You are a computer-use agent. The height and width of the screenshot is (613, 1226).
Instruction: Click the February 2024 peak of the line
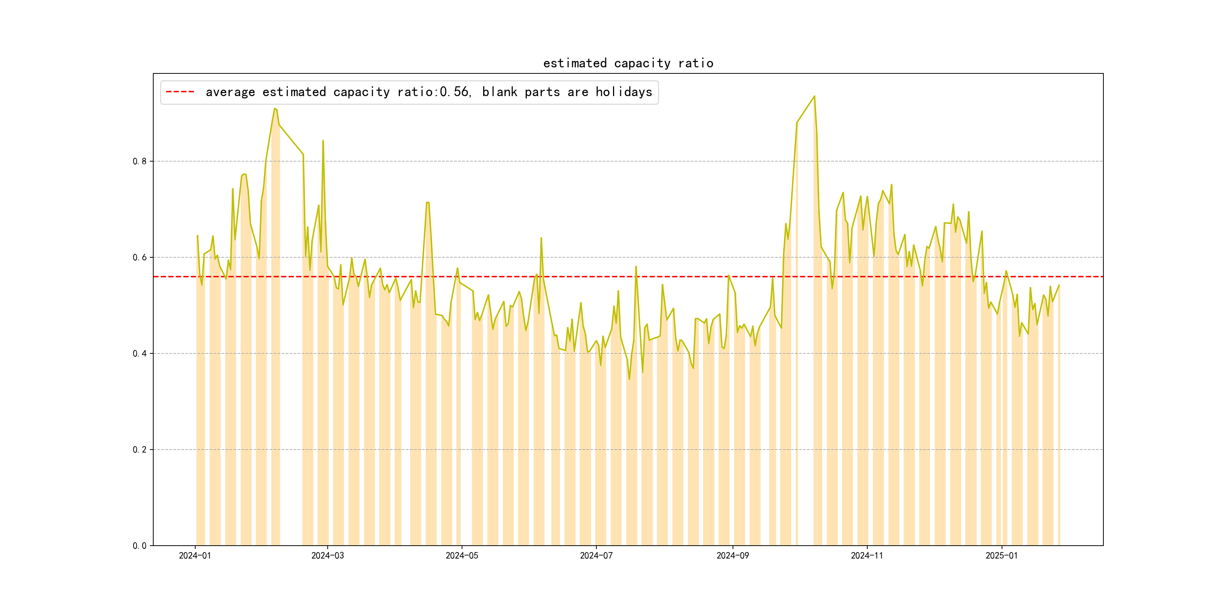point(275,109)
